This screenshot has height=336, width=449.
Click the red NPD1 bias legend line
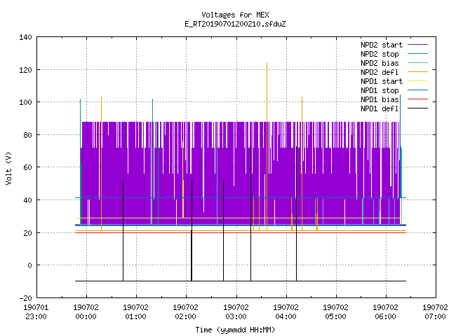click(x=417, y=99)
